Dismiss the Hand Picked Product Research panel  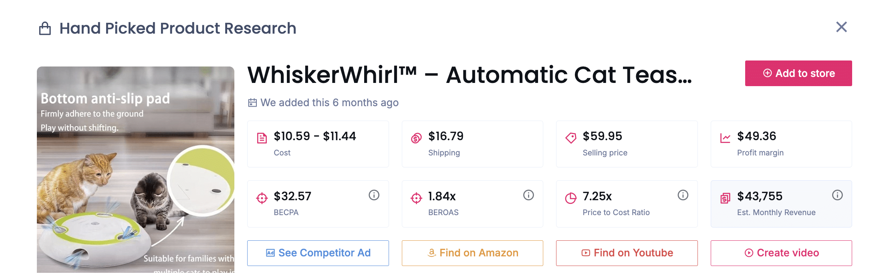pyautogui.click(x=842, y=27)
